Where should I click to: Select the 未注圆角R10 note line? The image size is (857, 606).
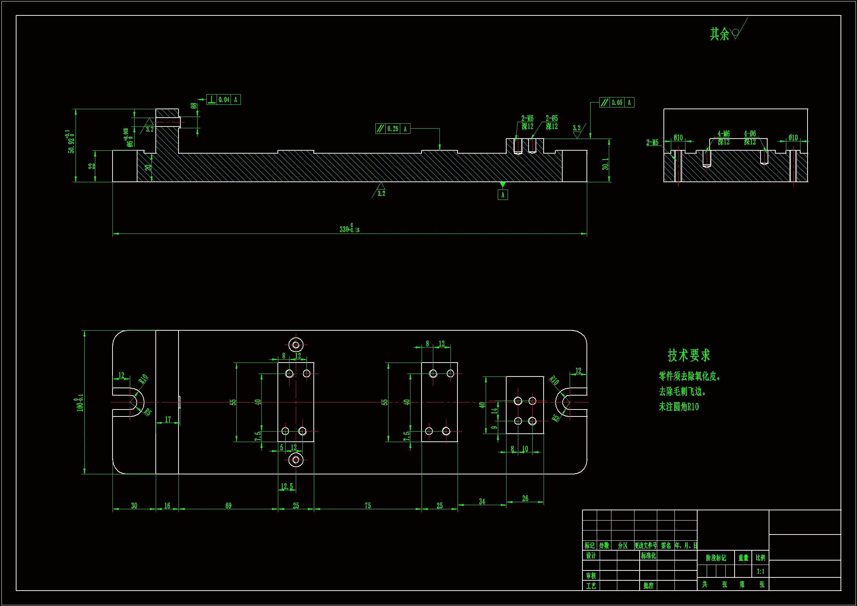678,407
